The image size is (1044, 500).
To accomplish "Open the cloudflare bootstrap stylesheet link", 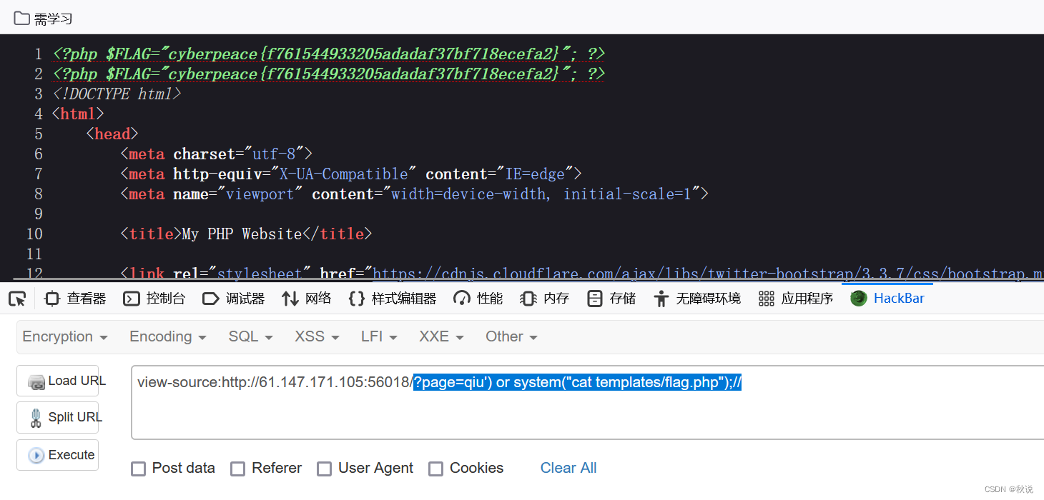I will 708,274.
